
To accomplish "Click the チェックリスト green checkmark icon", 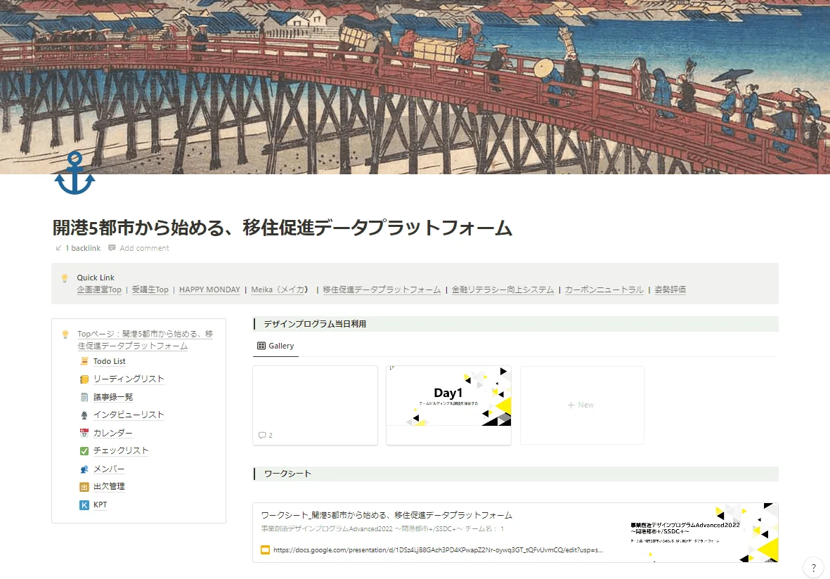I will coord(84,451).
